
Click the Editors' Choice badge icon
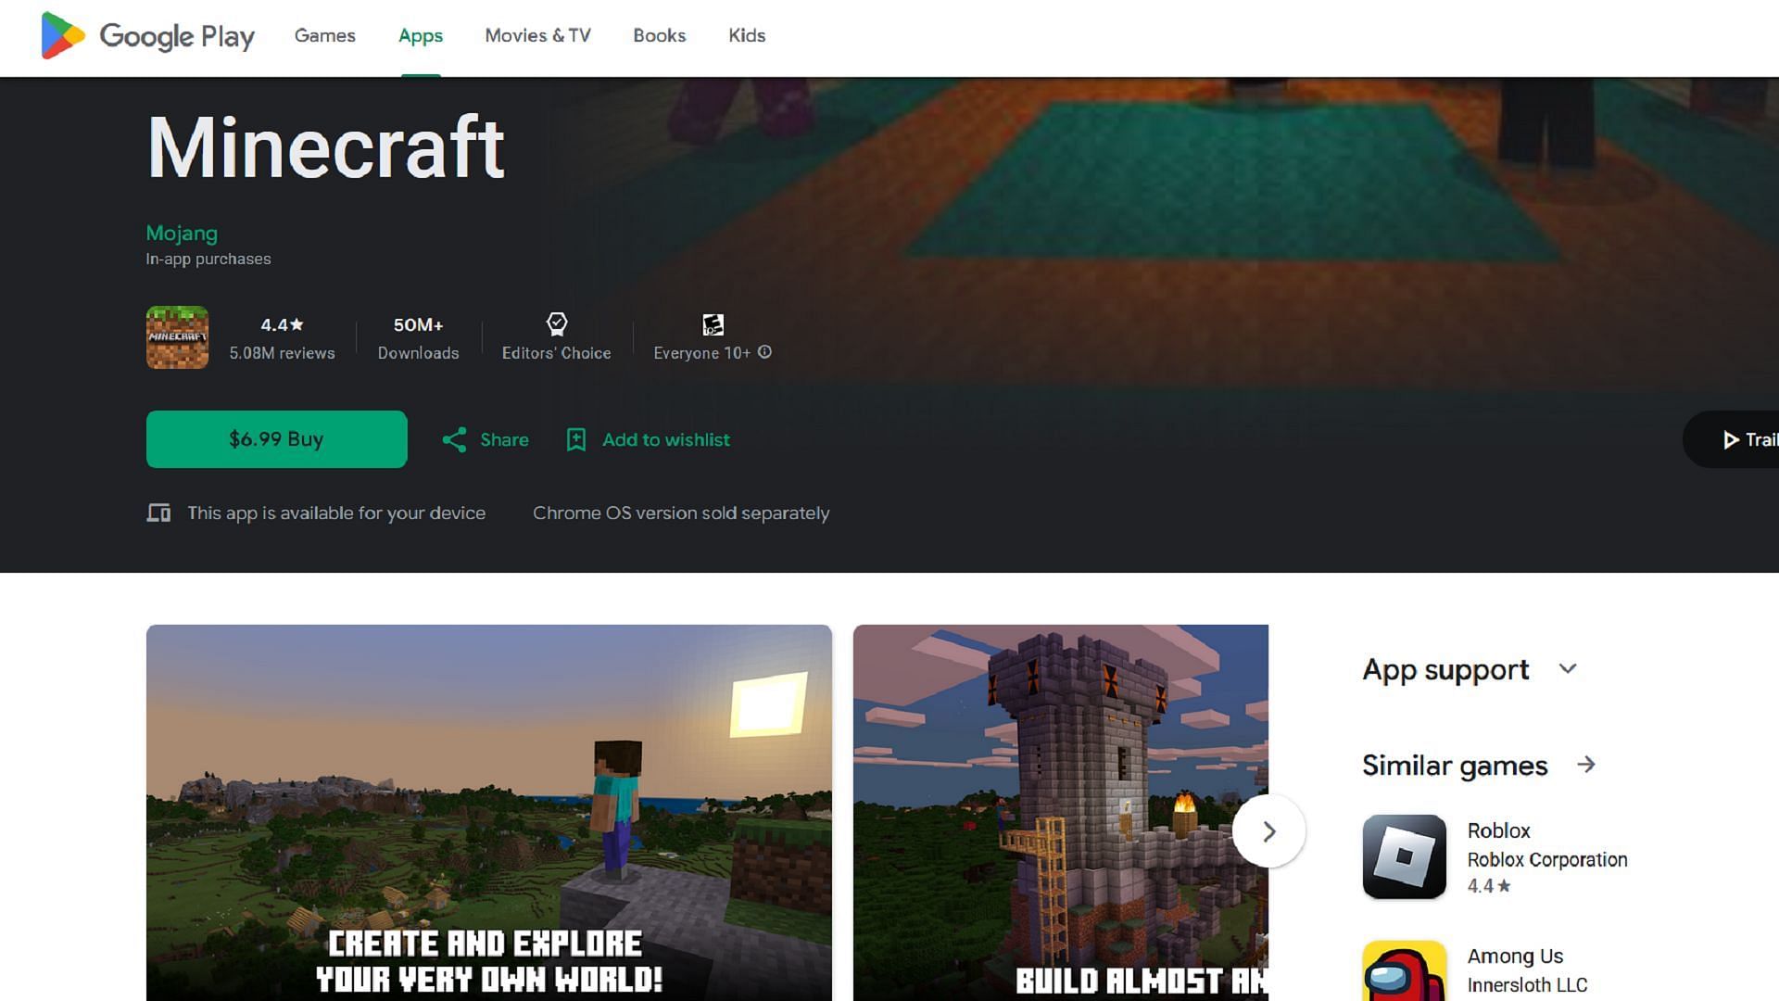556,323
